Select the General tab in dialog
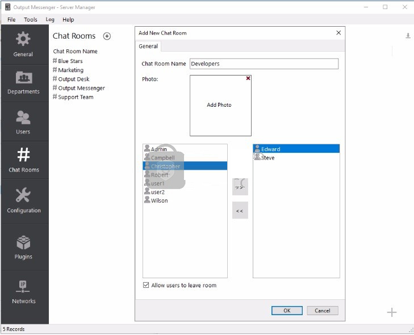 tap(148, 46)
